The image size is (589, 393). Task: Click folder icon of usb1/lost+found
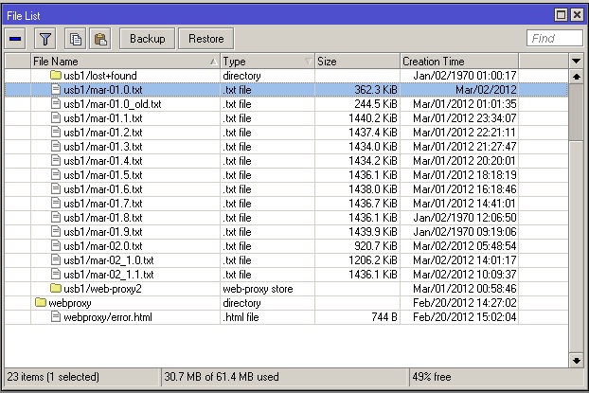[x=56, y=75]
